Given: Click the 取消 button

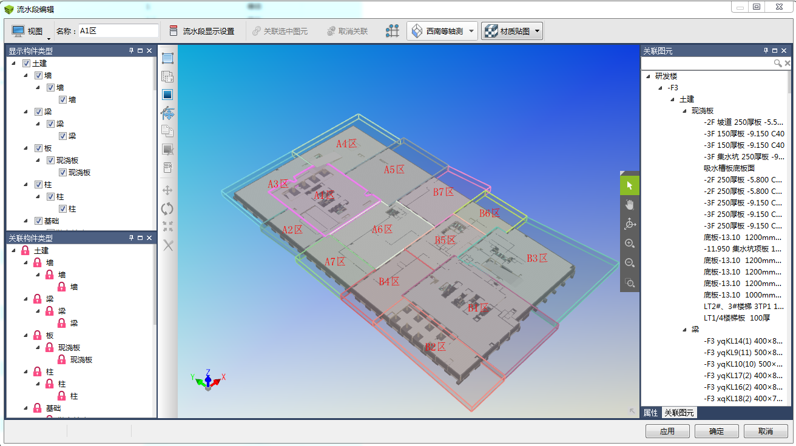Looking at the screenshot, I should pyautogui.click(x=766, y=431).
